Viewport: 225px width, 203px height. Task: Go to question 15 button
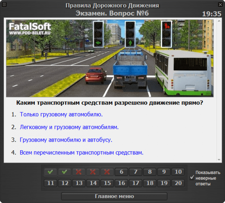tap(107, 183)
